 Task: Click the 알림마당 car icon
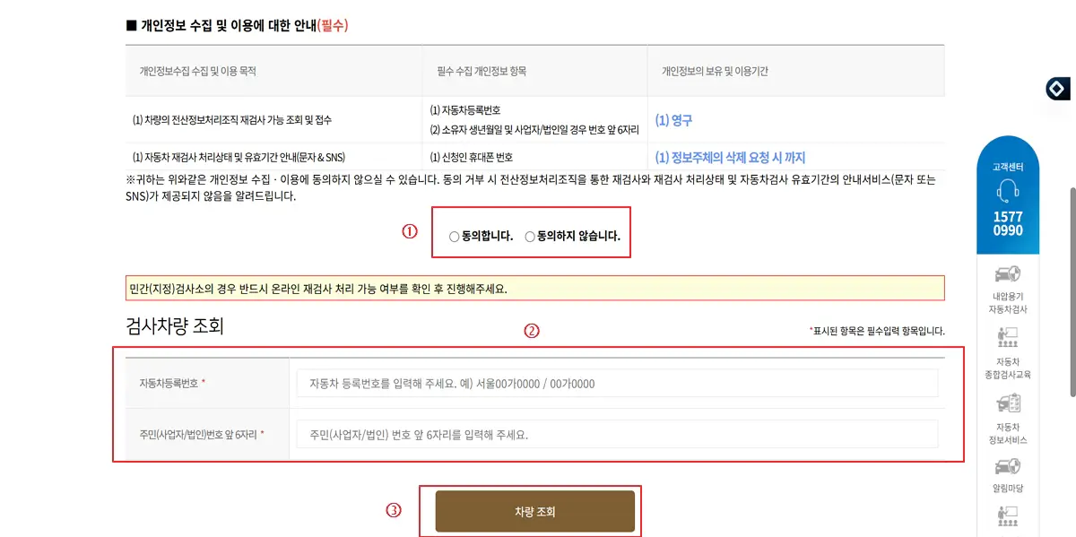click(x=1008, y=467)
